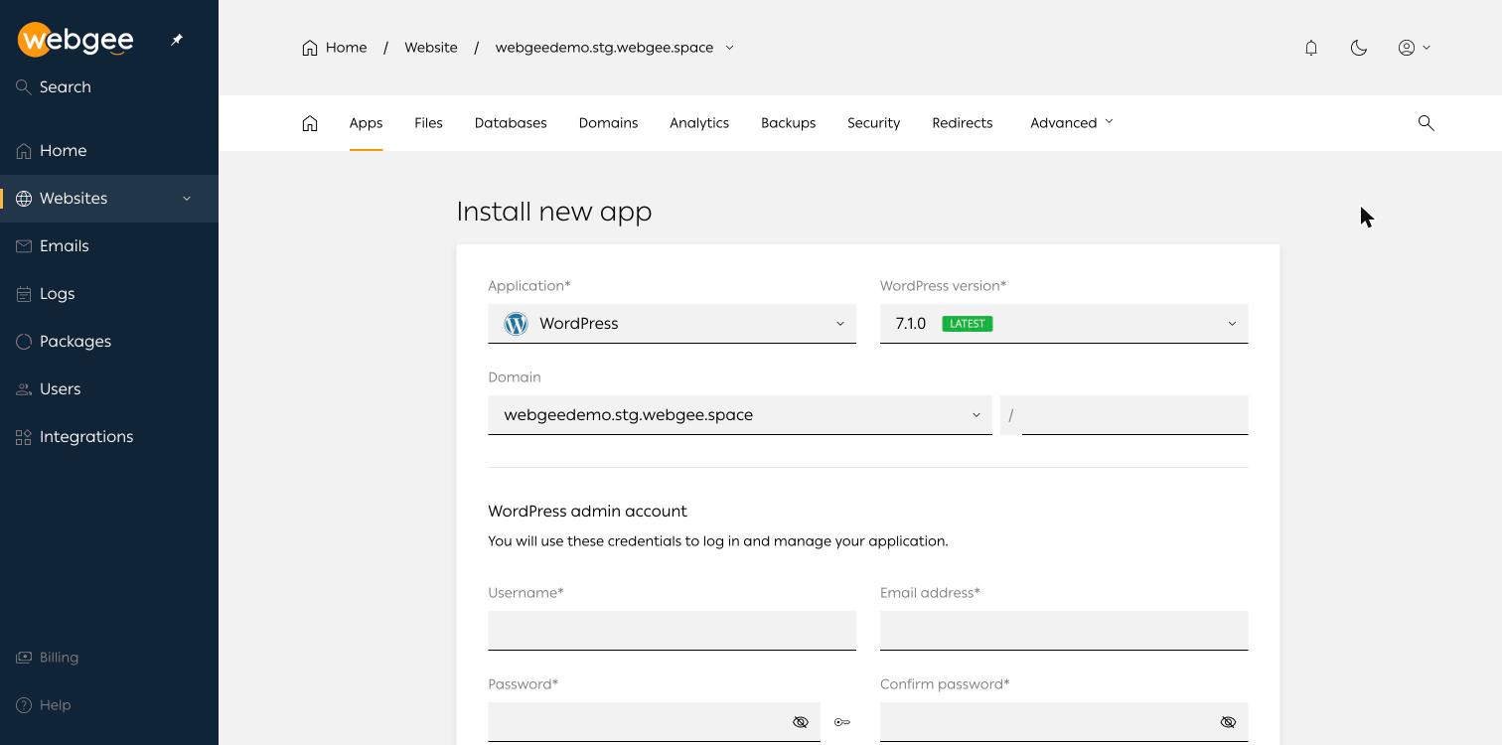Open the Domain dropdown

click(740, 415)
